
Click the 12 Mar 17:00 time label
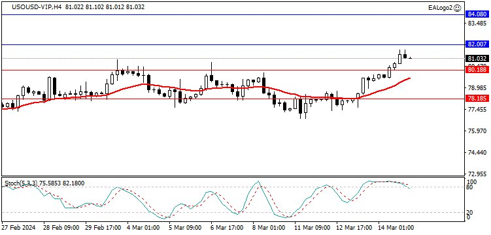[x=354, y=227]
